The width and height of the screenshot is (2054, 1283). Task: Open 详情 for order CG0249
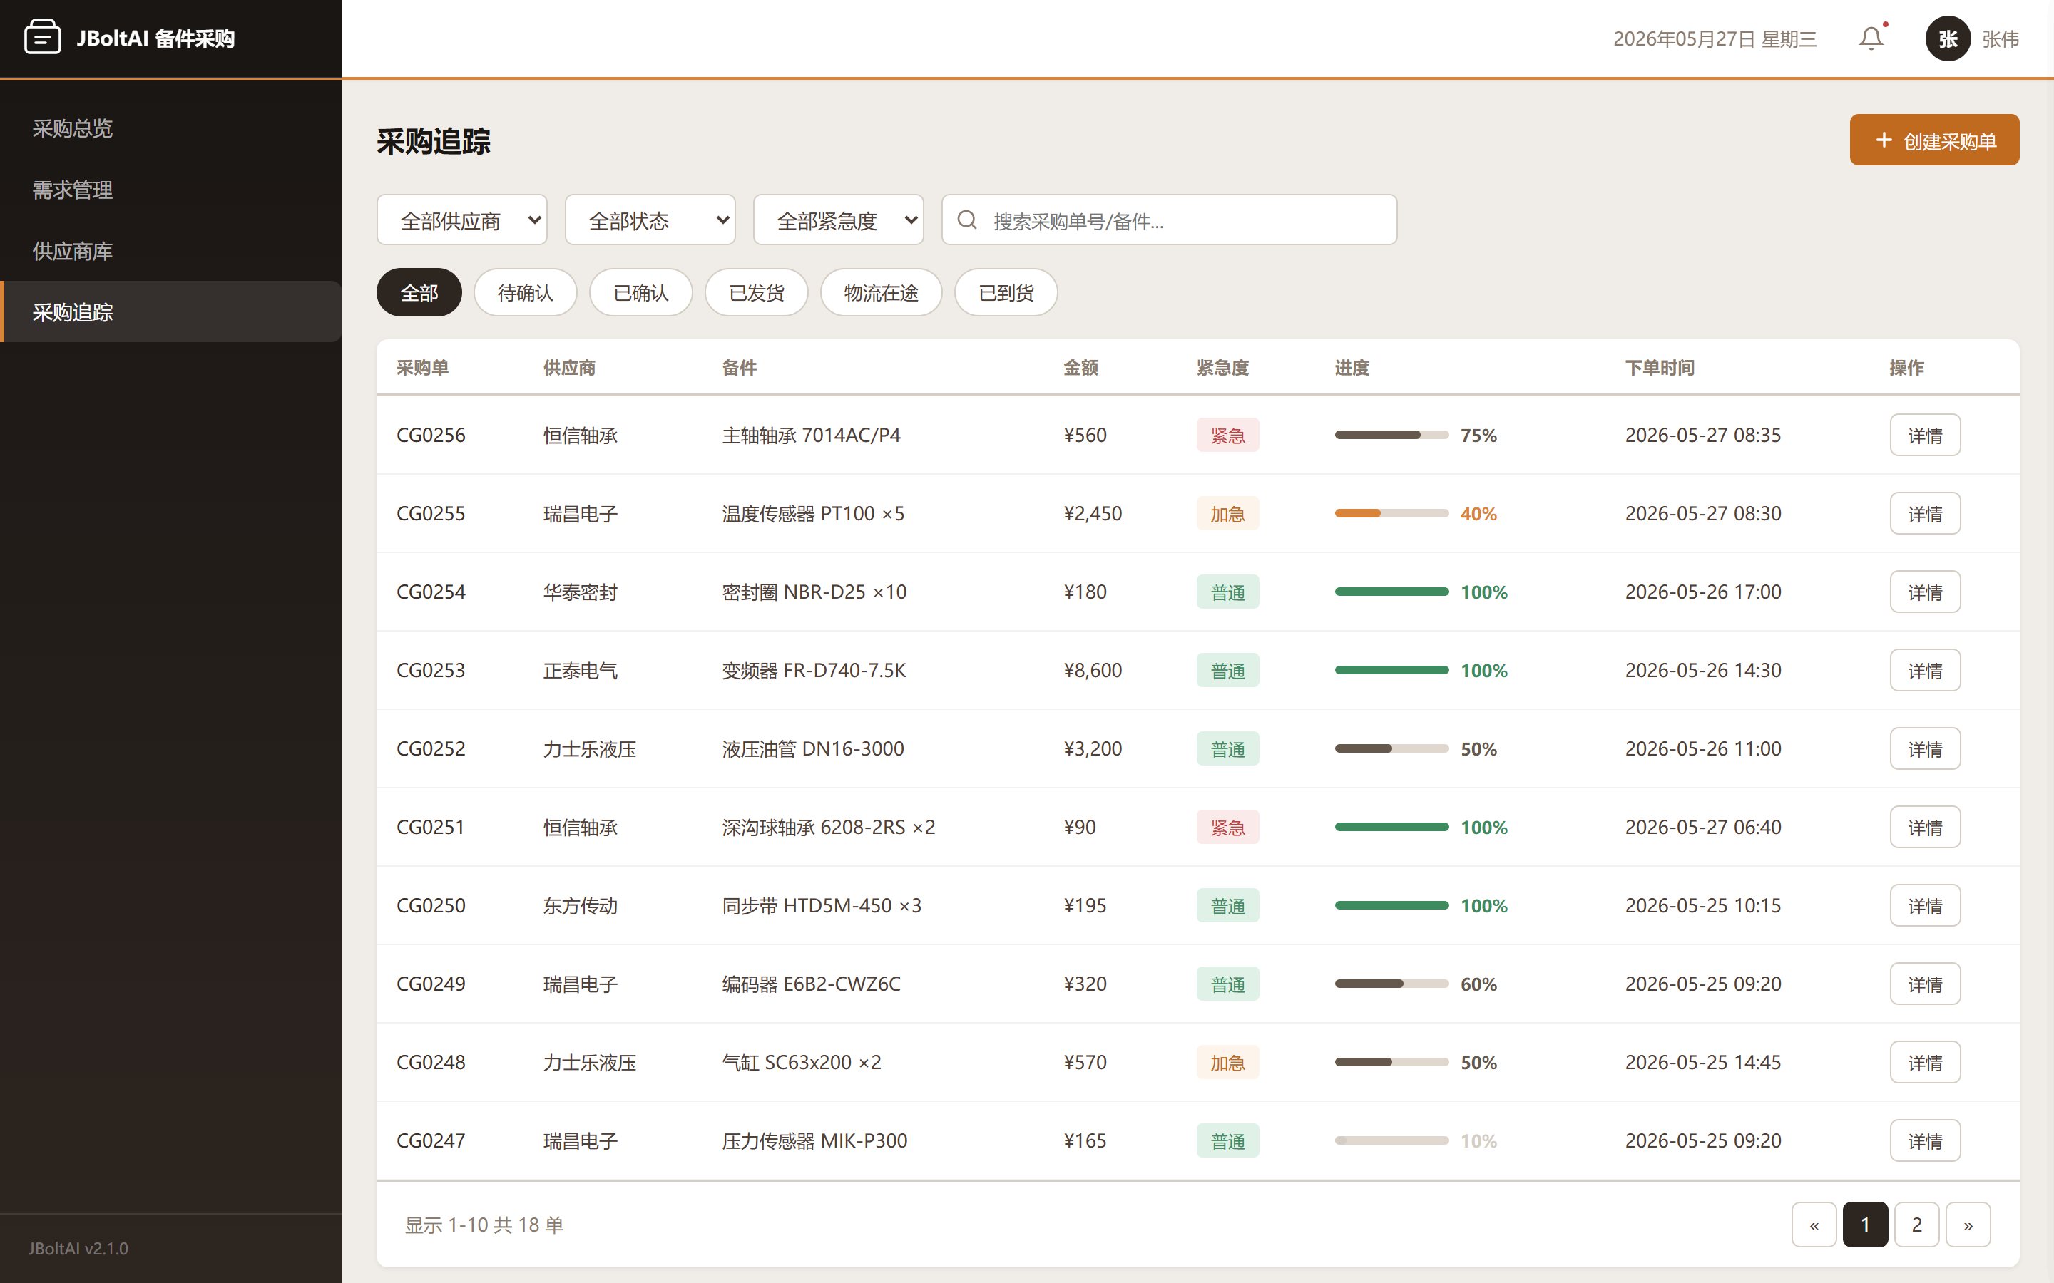click(x=1925, y=984)
